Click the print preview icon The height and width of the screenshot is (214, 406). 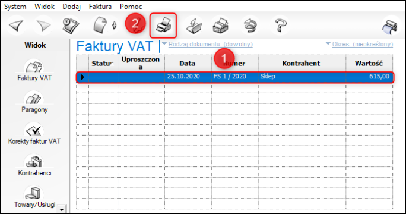point(194,26)
